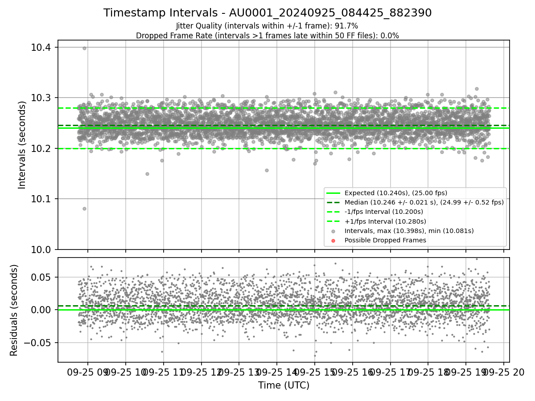Click the red marker beside Possible Dropped Frames
The image size is (535, 401).
333,240
